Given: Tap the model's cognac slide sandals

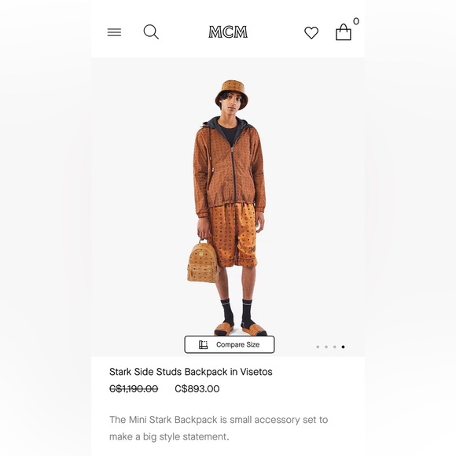Looking at the screenshot, I should click(241, 329).
